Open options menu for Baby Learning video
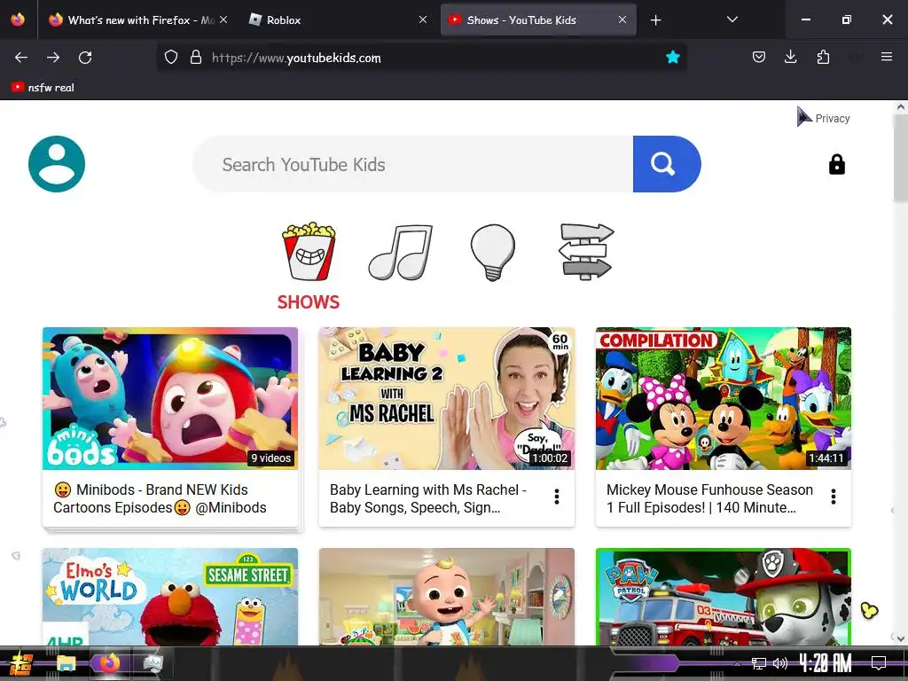The image size is (908, 681). click(x=557, y=497)
